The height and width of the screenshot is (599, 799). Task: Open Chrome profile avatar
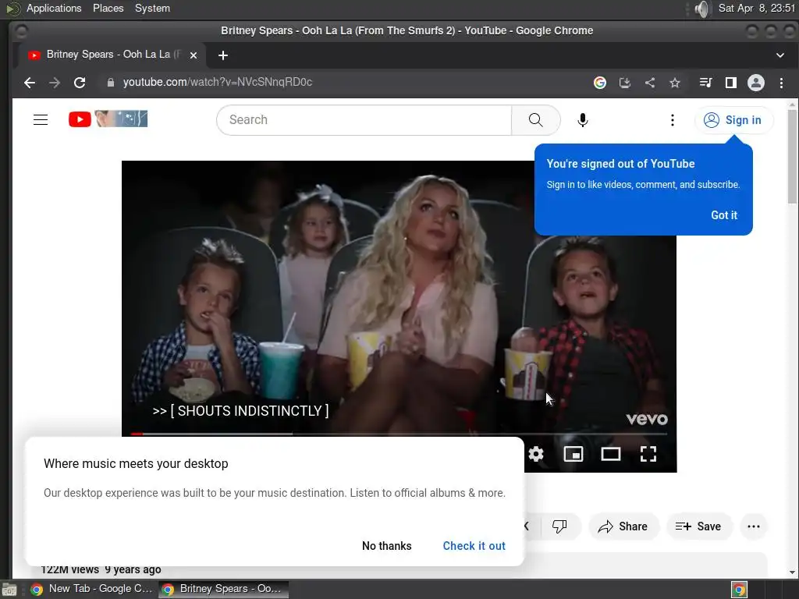tap(755, 83)
